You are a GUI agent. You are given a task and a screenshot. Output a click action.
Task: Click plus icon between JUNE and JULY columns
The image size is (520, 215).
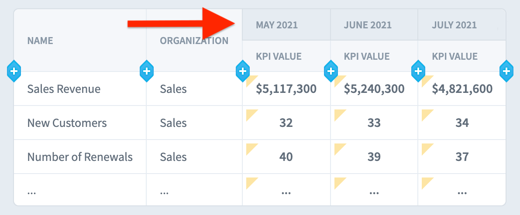418,71
